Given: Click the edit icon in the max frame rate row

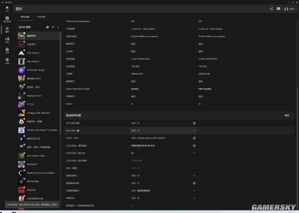Looking at the screenshot, I should [x=194, y=183].
